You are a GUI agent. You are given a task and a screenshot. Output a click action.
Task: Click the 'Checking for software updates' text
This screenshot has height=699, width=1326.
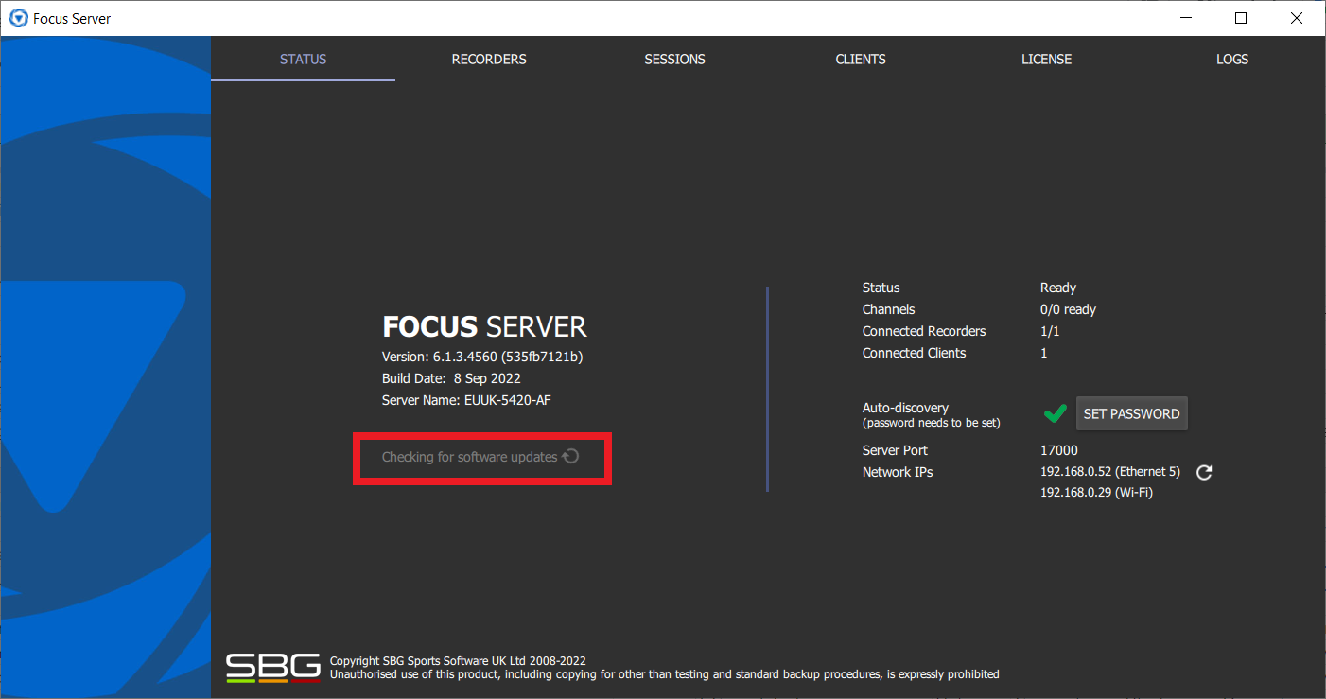click(469, 457)
